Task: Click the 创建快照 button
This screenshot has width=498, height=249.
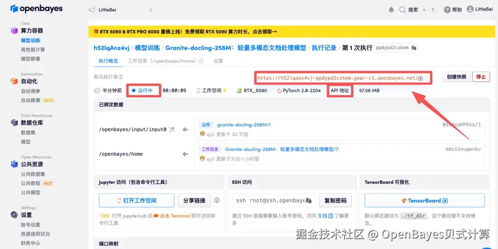Action: point(456,77)
